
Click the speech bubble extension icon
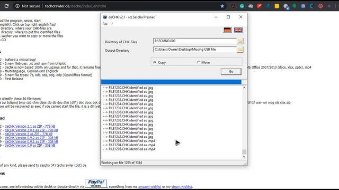point(251,6)
